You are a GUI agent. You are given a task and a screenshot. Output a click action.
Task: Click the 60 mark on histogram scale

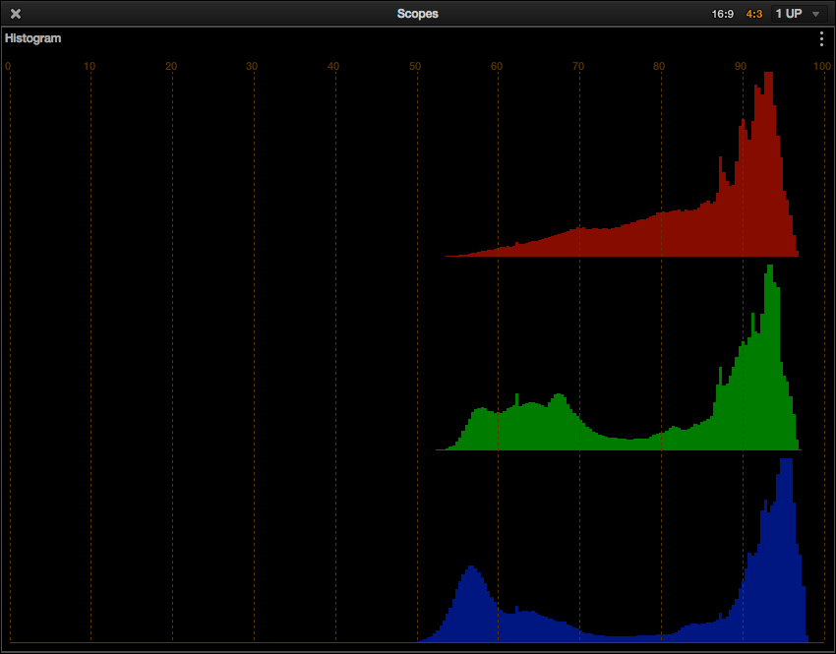tap(497, 67)
